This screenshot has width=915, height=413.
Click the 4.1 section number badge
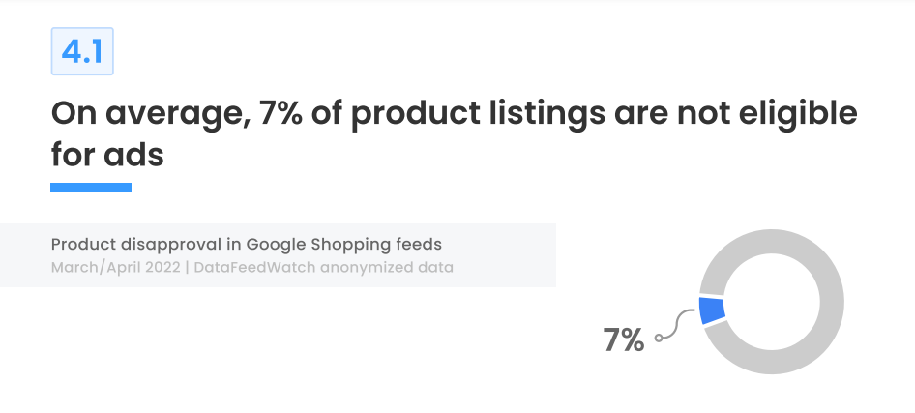tap(82, 51)
